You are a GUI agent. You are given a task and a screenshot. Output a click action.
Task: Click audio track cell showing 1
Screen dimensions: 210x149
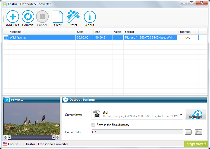click(x=118, y=37)
